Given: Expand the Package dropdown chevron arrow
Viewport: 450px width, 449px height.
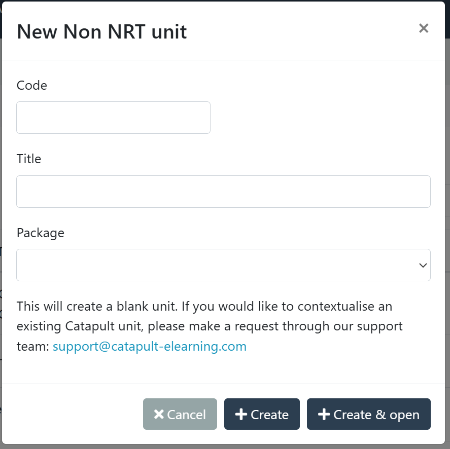Looking at the screenshot, I should pos(423,265).
